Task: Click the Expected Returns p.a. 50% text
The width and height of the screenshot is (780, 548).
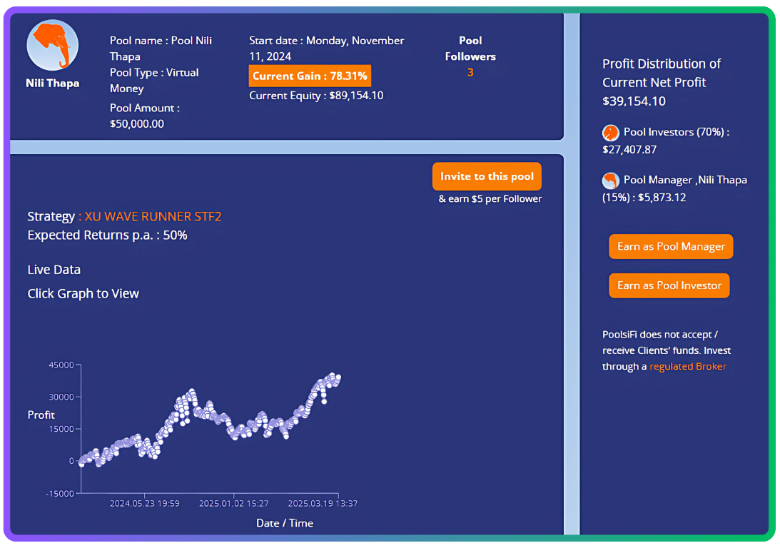Action: click(108, 235)
